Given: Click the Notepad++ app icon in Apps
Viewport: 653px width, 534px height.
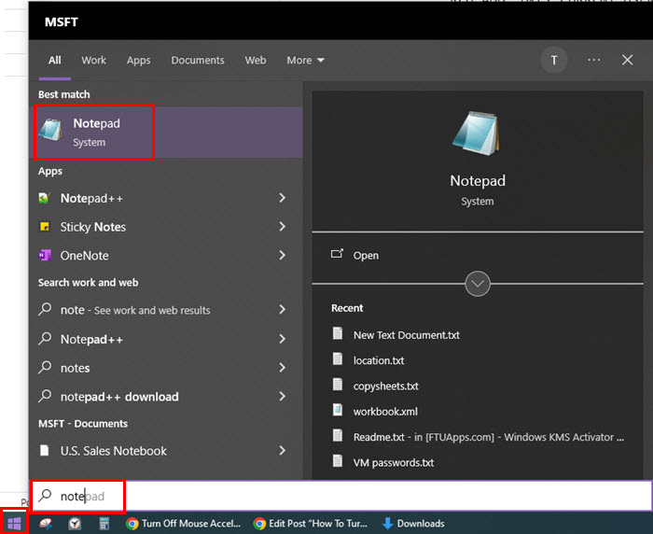Looking at the screenshot, I should (44, 198).
